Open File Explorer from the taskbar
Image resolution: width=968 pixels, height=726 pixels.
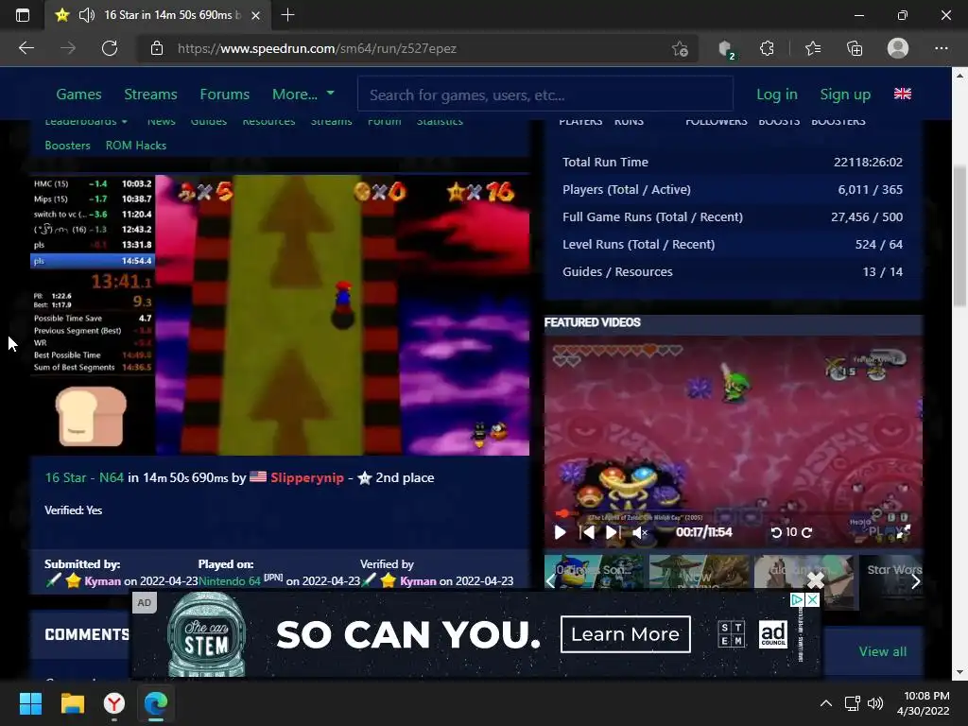(x=72, y=703)
